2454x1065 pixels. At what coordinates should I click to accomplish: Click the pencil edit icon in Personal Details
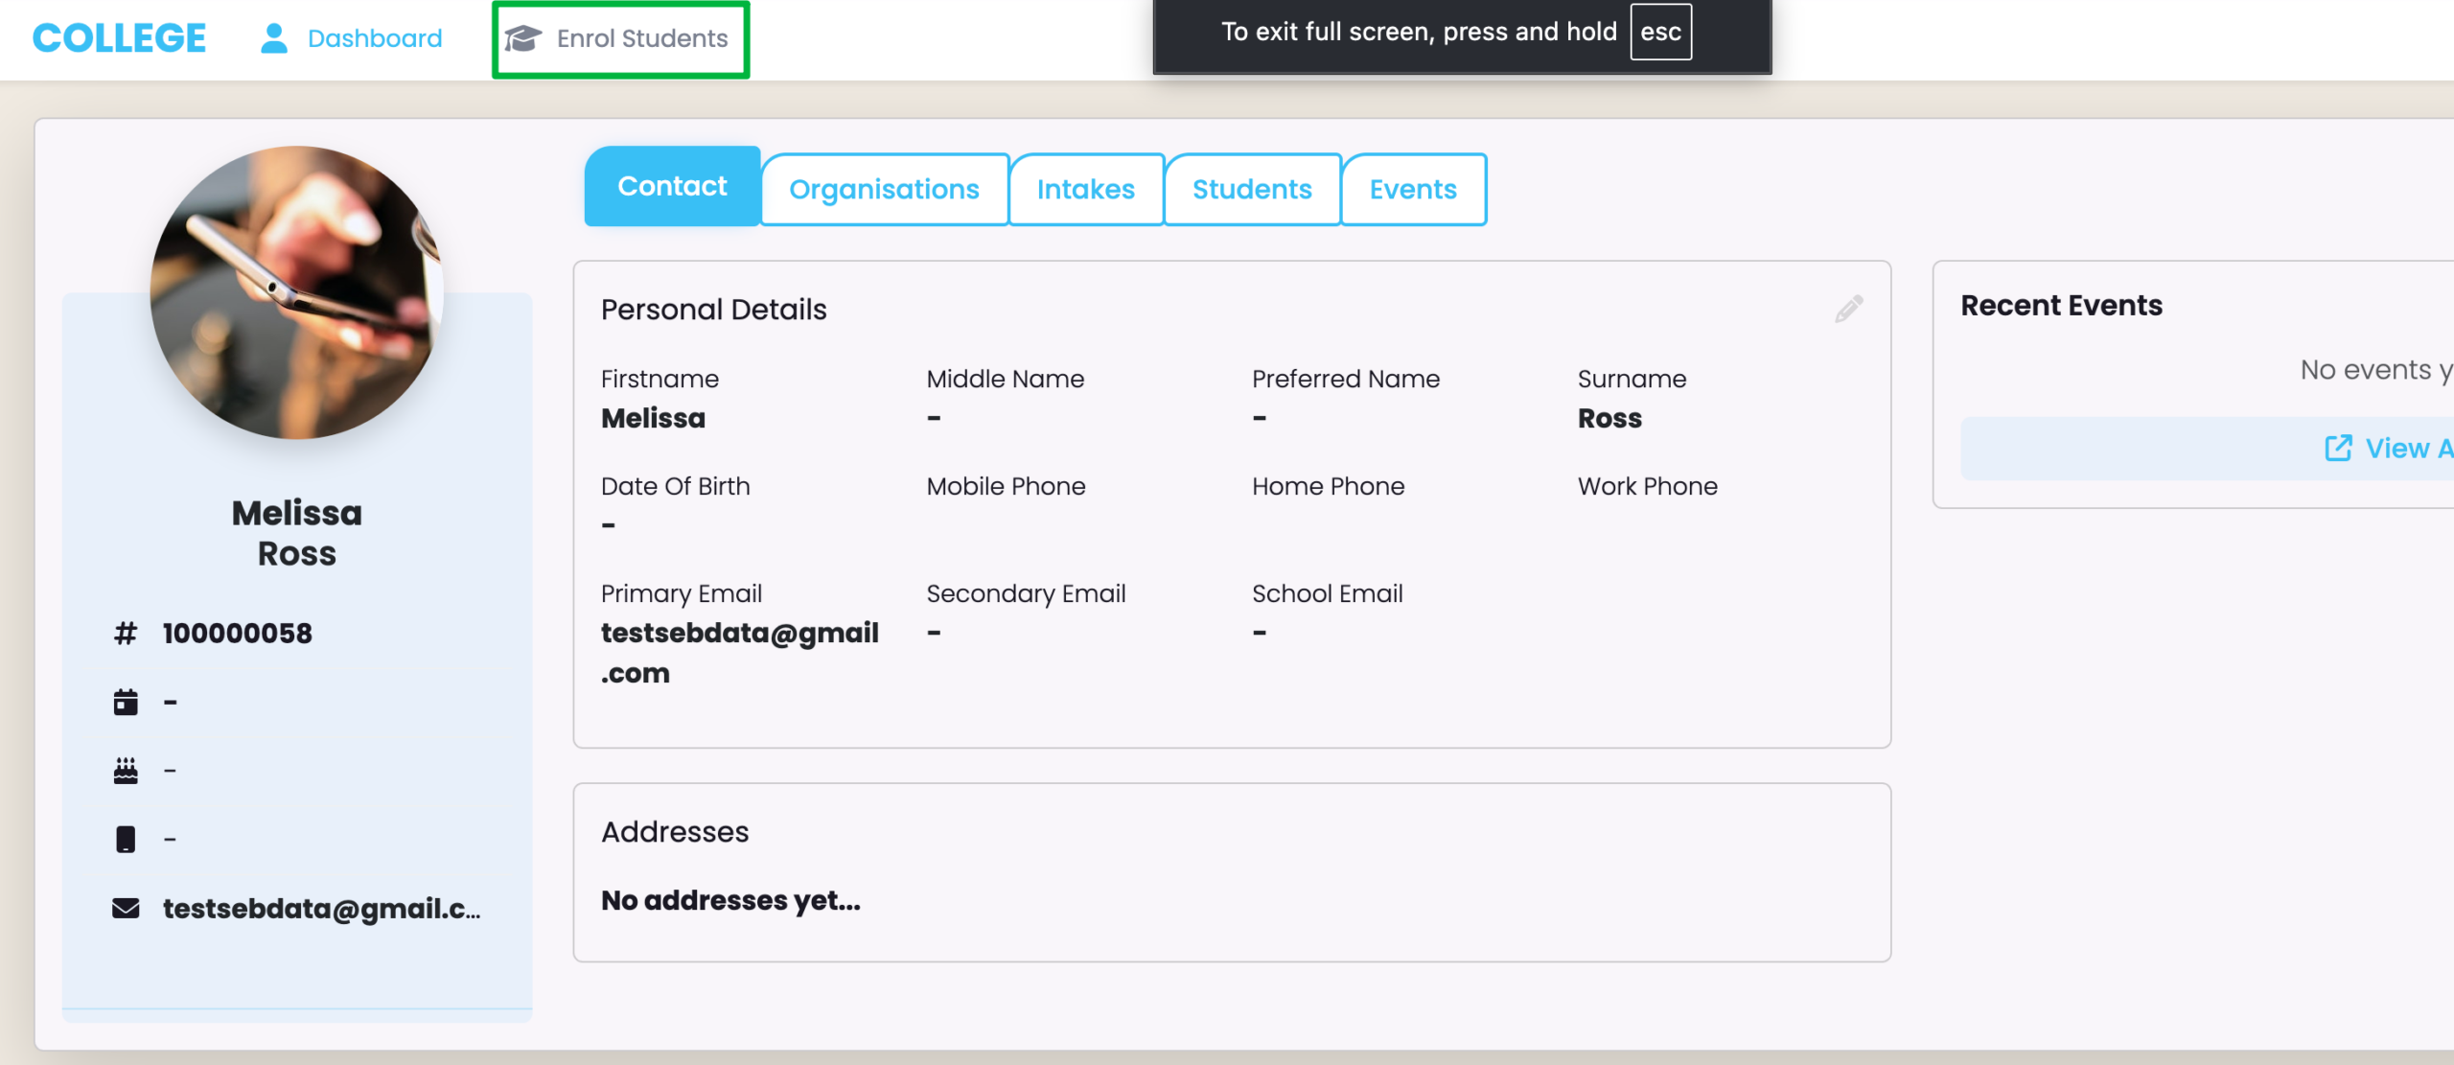[1848, 309]
